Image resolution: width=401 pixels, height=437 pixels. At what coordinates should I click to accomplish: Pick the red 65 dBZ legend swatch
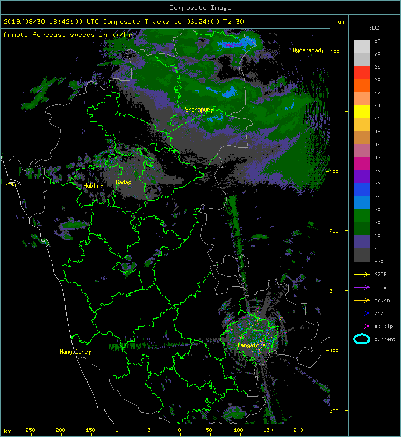coord(362,73)
